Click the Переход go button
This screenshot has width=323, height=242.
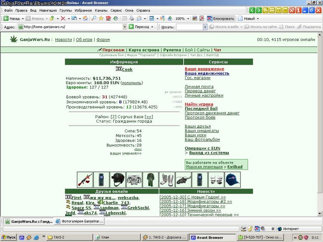pos(141,27)
